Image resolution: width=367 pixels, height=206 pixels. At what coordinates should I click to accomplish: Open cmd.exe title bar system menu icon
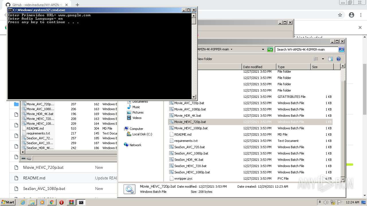click(10, 10)
